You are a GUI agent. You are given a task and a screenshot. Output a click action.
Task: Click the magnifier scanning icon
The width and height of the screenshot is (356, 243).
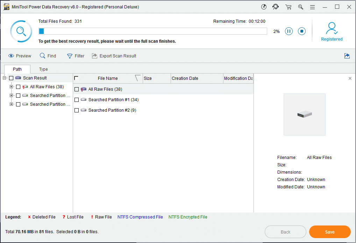coord(21,32)
